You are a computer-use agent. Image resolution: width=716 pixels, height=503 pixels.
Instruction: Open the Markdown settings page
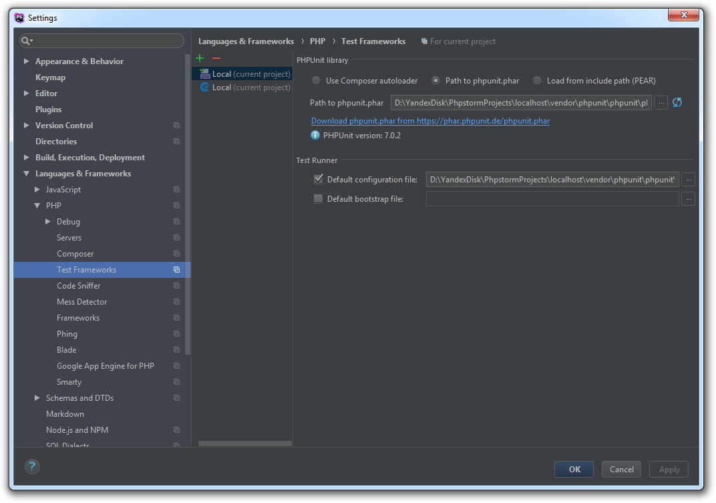(65, 414)
